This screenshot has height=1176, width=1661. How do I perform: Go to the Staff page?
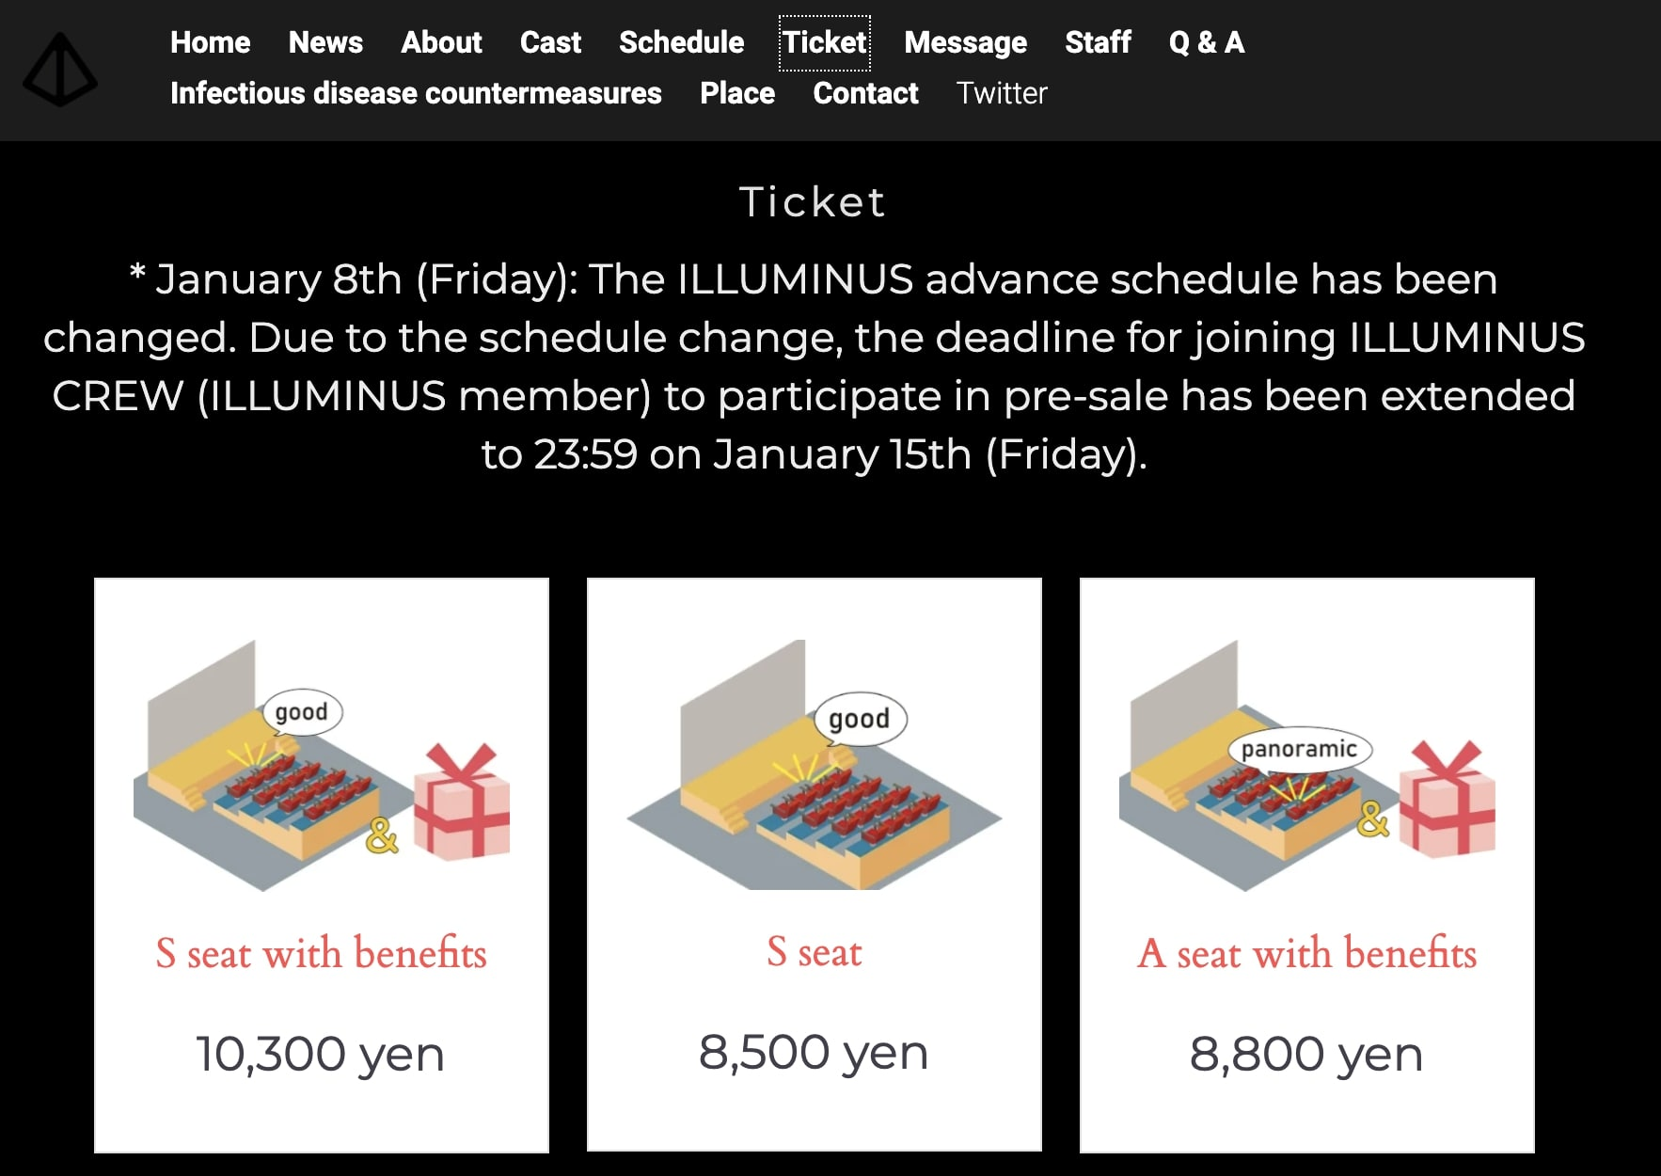[1098, 42]
